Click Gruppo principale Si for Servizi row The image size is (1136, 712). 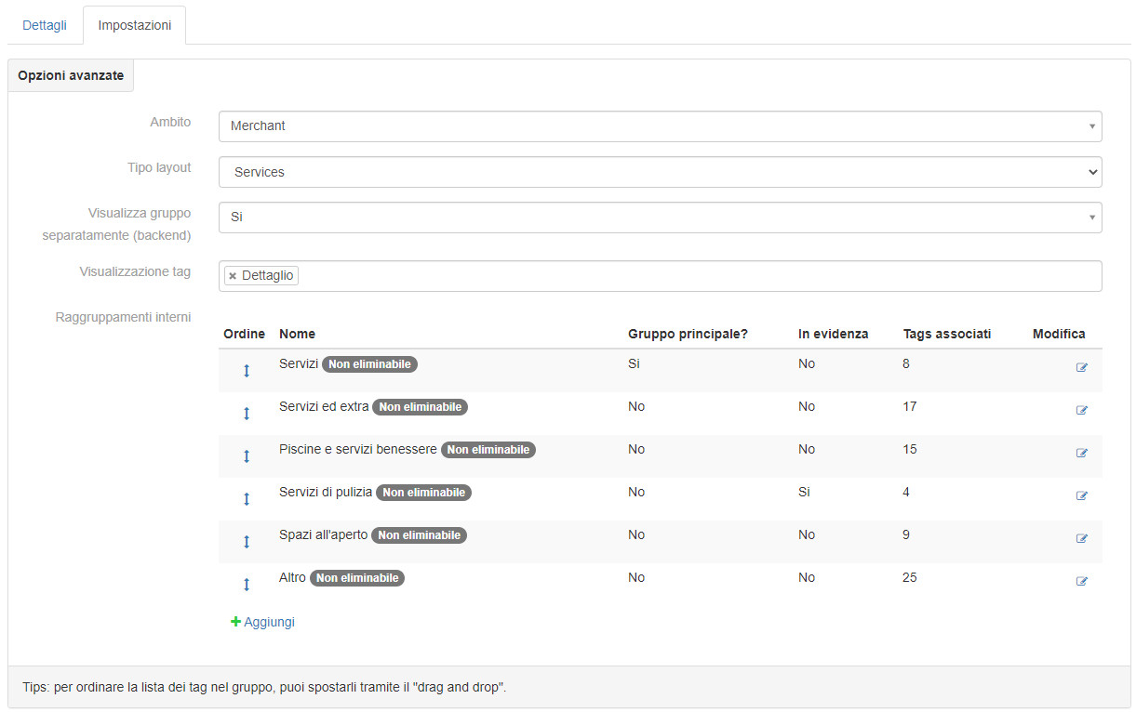[x=634, y=363]
